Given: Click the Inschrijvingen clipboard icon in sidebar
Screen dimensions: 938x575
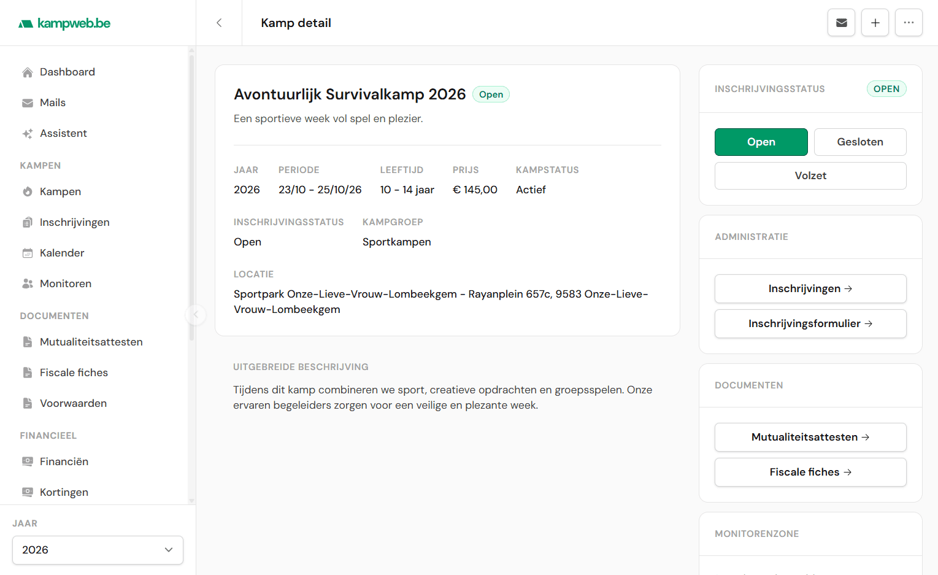Looking at the screenshot, I should [x=28, y=223].
